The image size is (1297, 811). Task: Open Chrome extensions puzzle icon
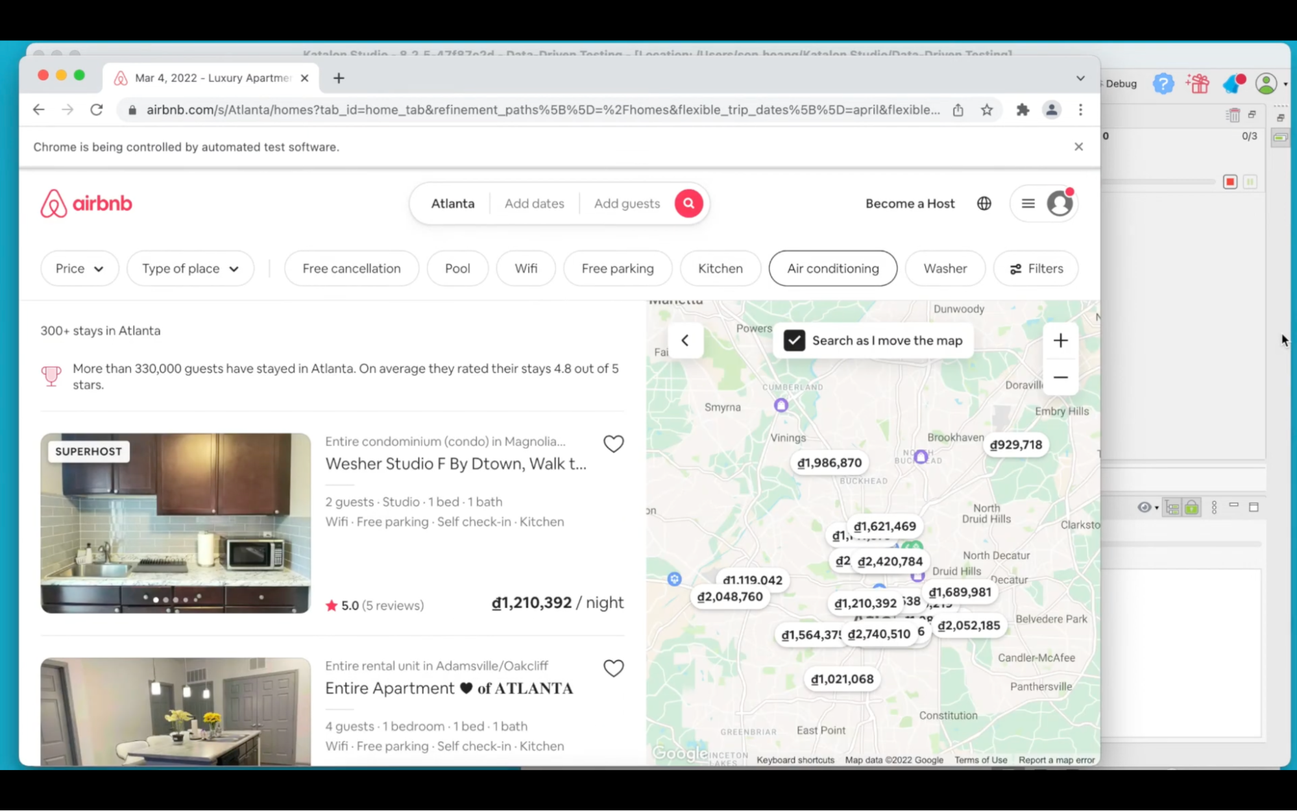click(1023, 110)
